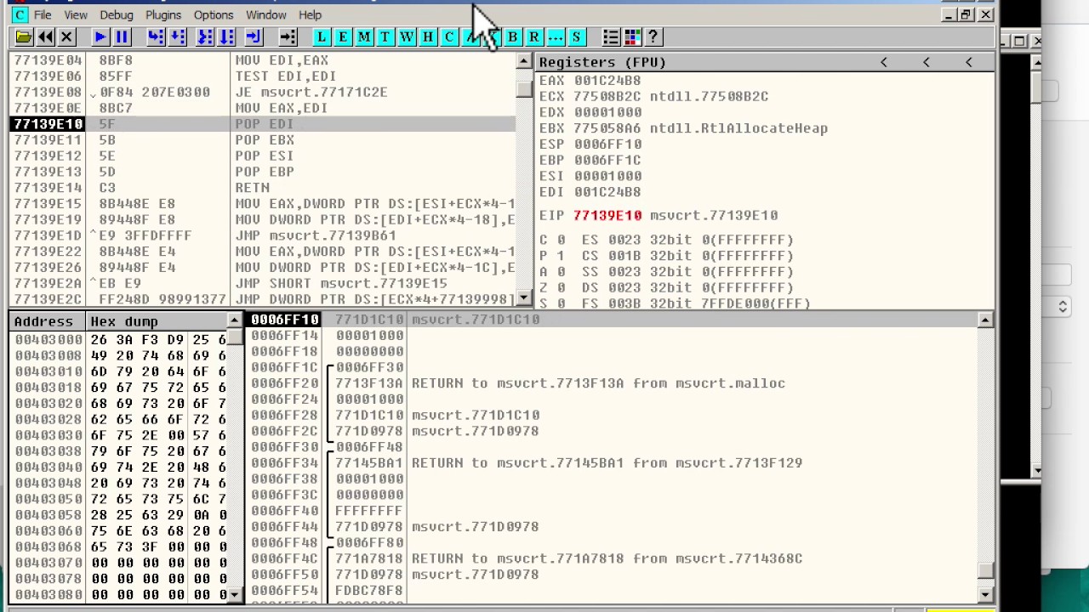
Task: Select the EBX line showing ntdll.RtlAllocateHeap
Action: 683,128
